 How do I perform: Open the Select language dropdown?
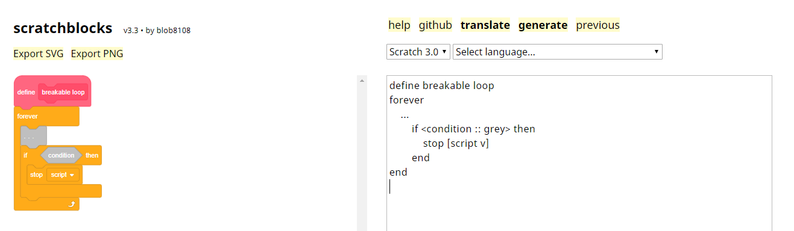click(558, 52)
